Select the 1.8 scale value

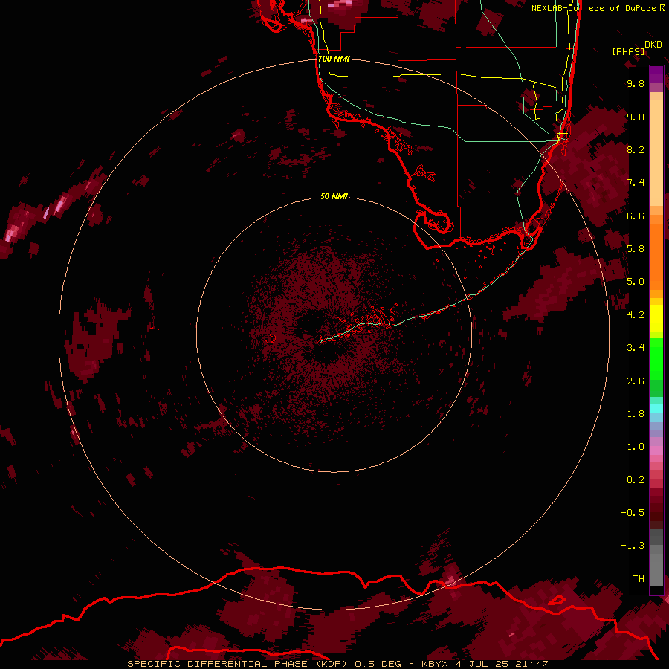point(636,414)
